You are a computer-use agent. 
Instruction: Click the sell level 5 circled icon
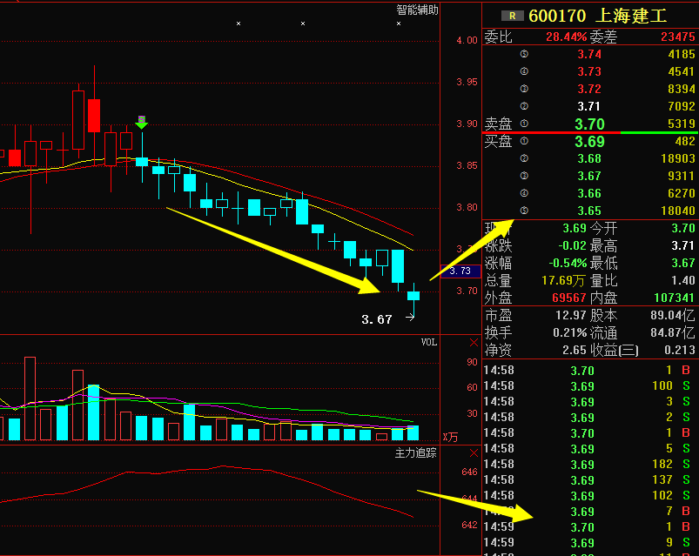524,54
